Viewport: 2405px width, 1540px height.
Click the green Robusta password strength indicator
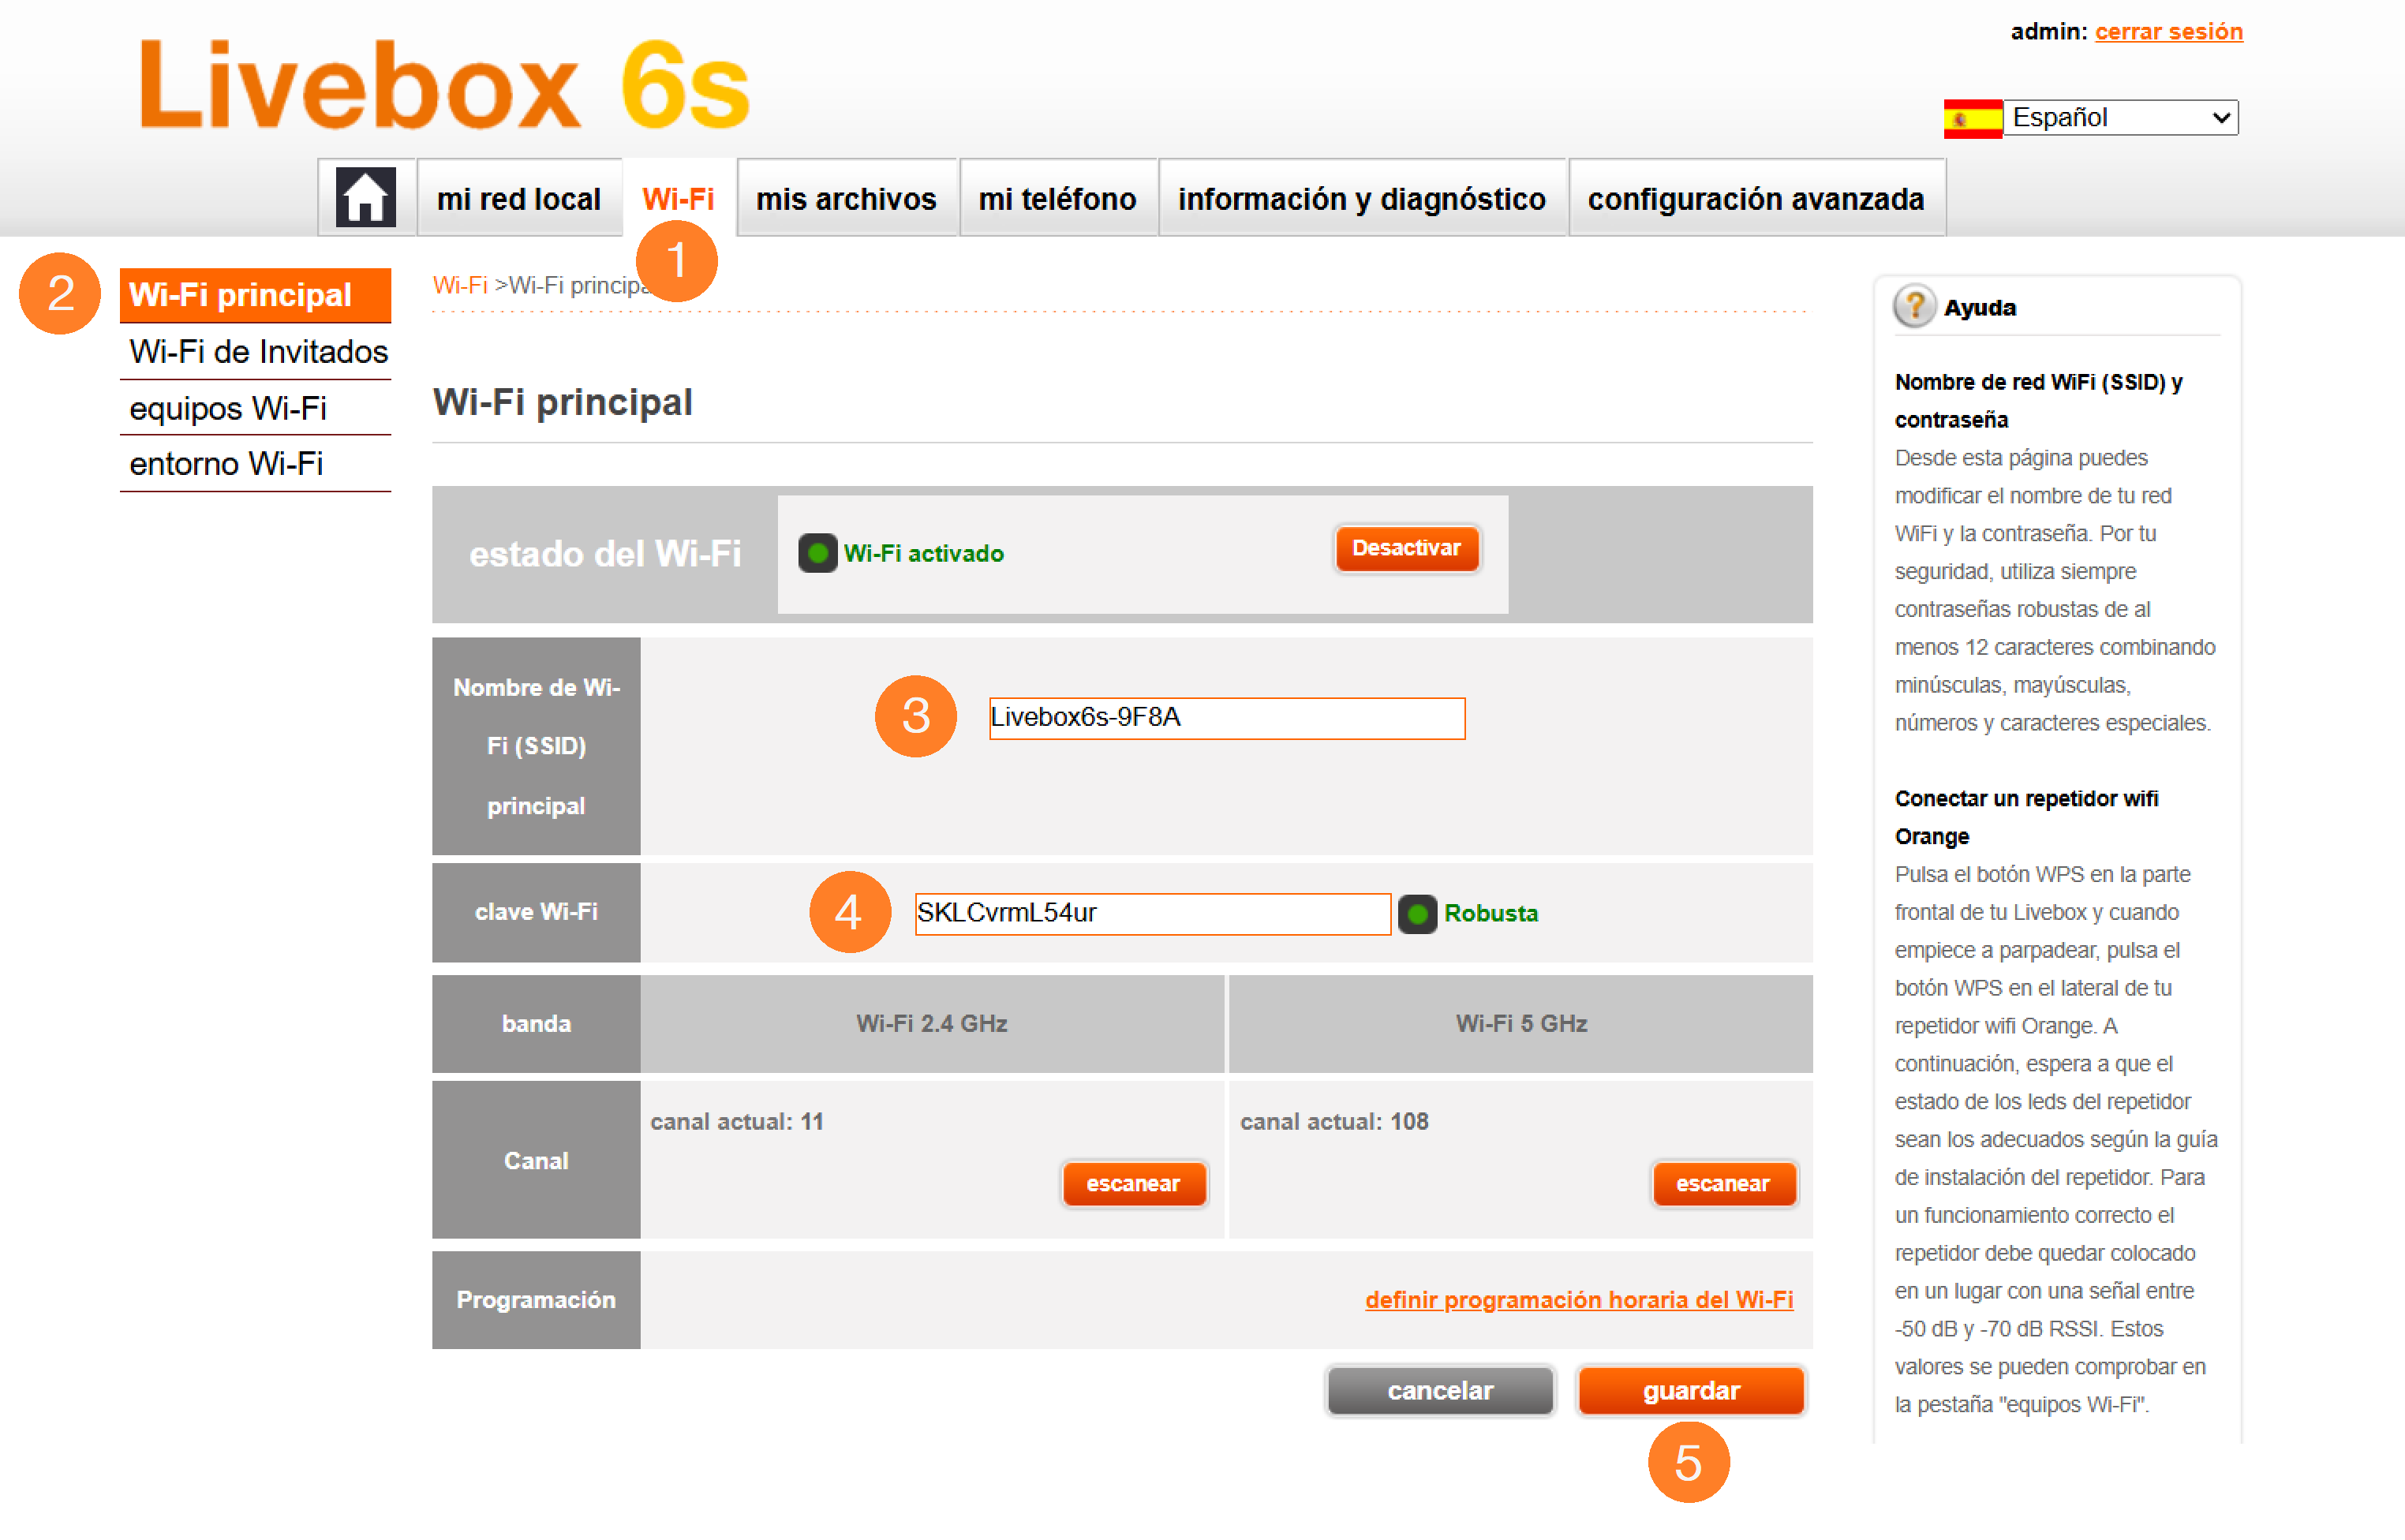pos(1416,913)
